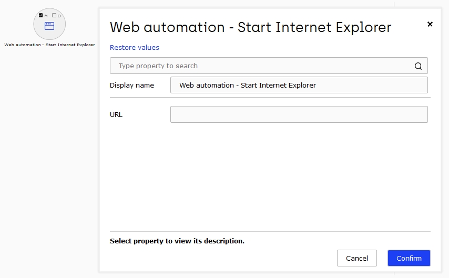
Task: Toggle the D checkbox on the activity node
Action: pyautogui.click(x=54, y=15)
